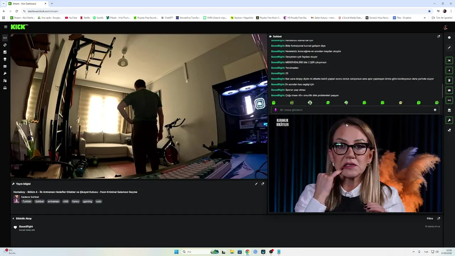Insert the last green emote on right
This screenshot has height=256, width=455.
pyautogui.click(x=437, y=103)
